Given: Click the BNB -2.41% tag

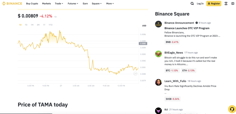Looking at the screenshot, I should pyautogui.click(x=172, y=42).
